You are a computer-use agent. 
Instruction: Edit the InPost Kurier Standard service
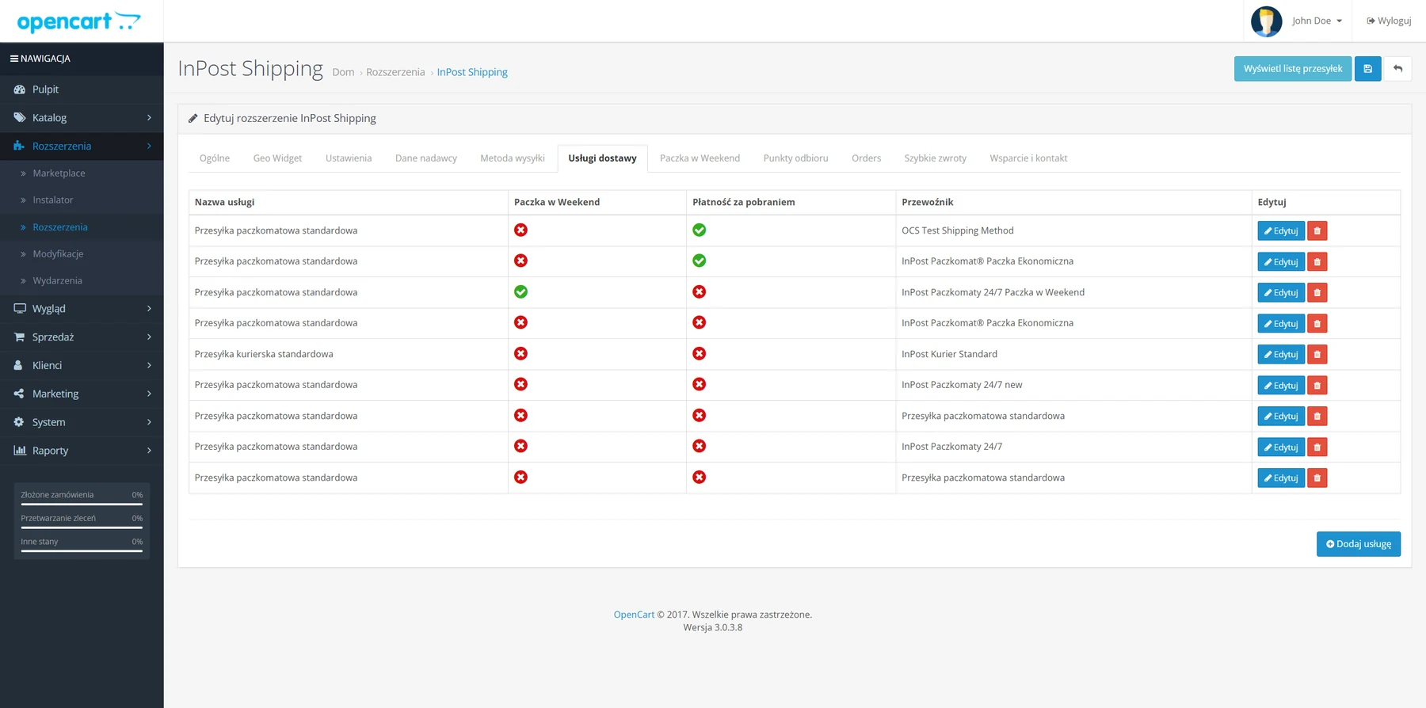click(1281, 355)
